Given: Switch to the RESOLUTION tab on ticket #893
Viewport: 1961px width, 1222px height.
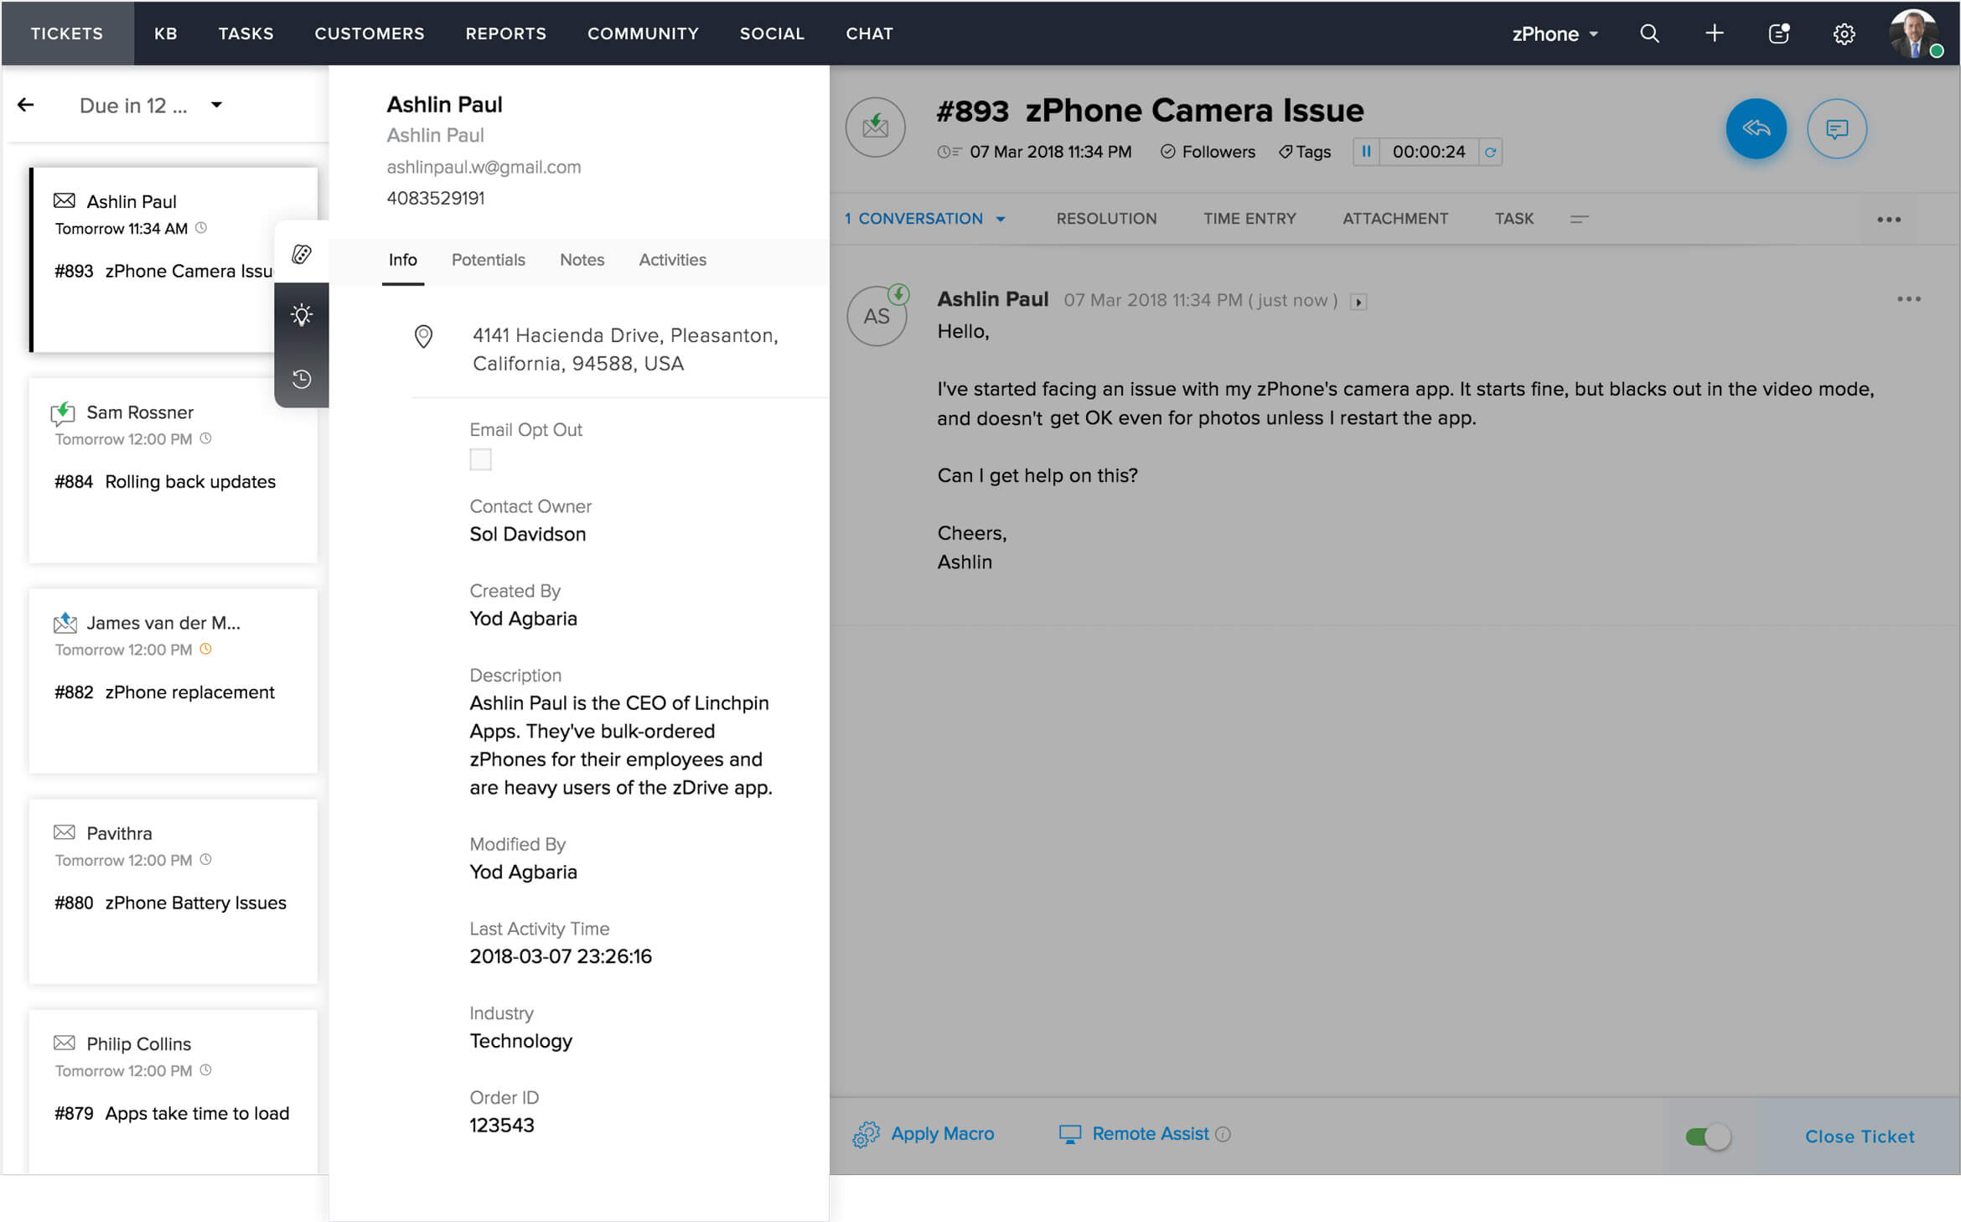Looking at the screenshot, I should point(1106,217).
